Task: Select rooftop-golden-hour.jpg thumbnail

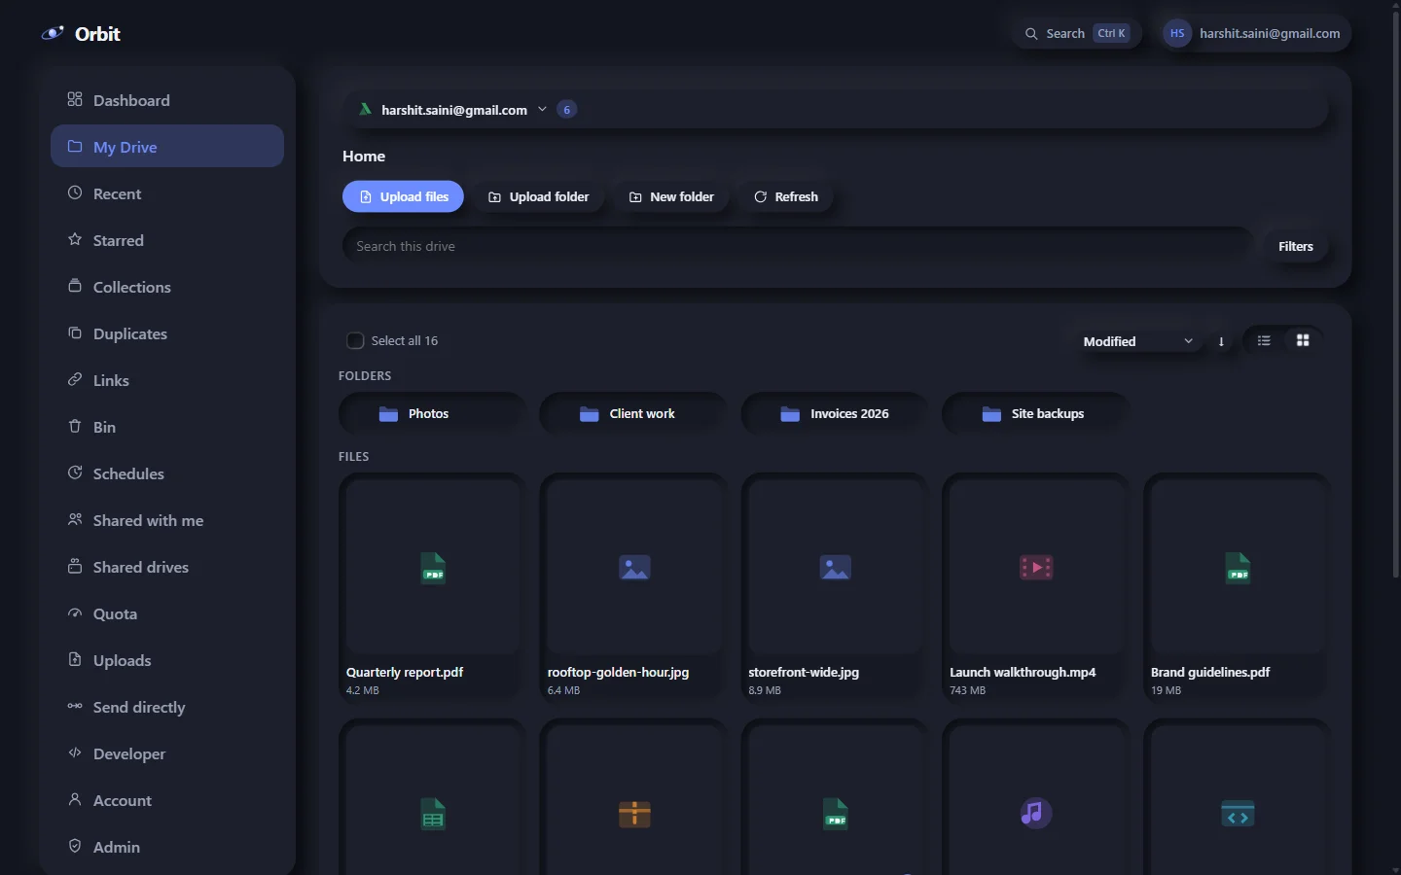Action: (634, 567)
